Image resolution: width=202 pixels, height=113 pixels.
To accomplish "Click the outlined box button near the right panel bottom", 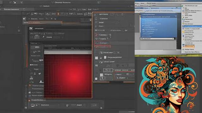I will (108, 70).
